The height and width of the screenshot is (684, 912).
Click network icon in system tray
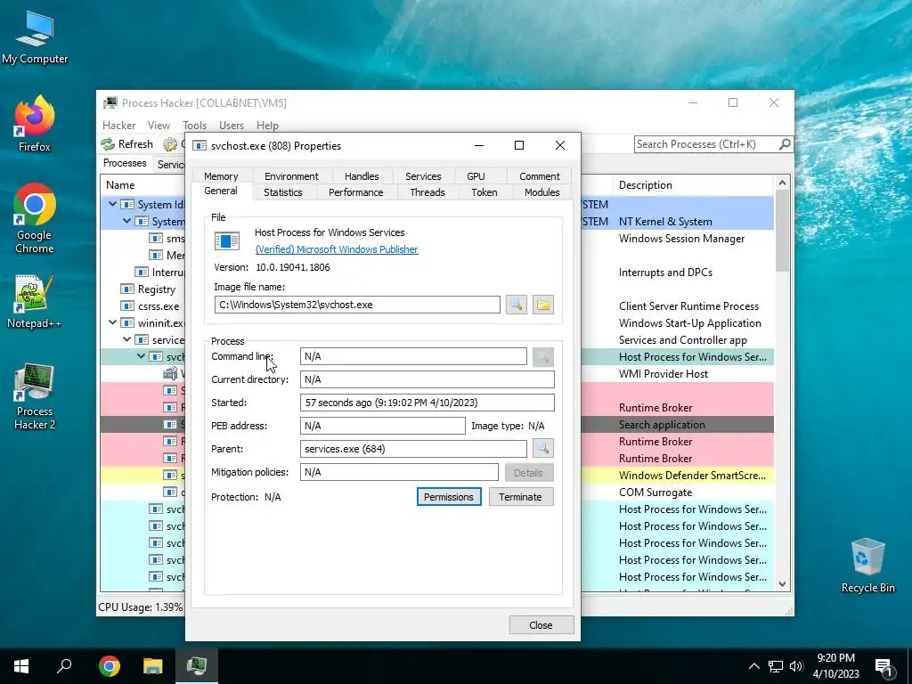(x=776, y=666)
